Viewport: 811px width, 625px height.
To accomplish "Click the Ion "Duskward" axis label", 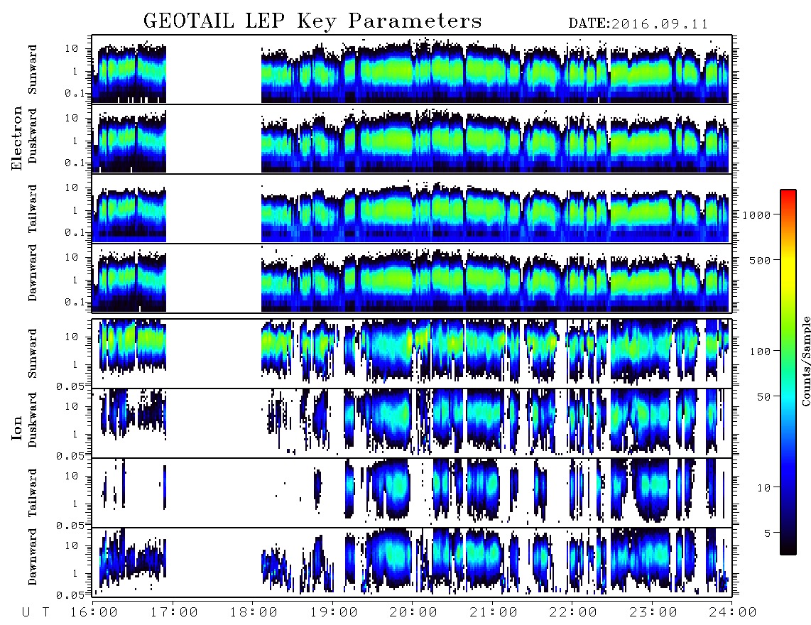I will (33, 420).
